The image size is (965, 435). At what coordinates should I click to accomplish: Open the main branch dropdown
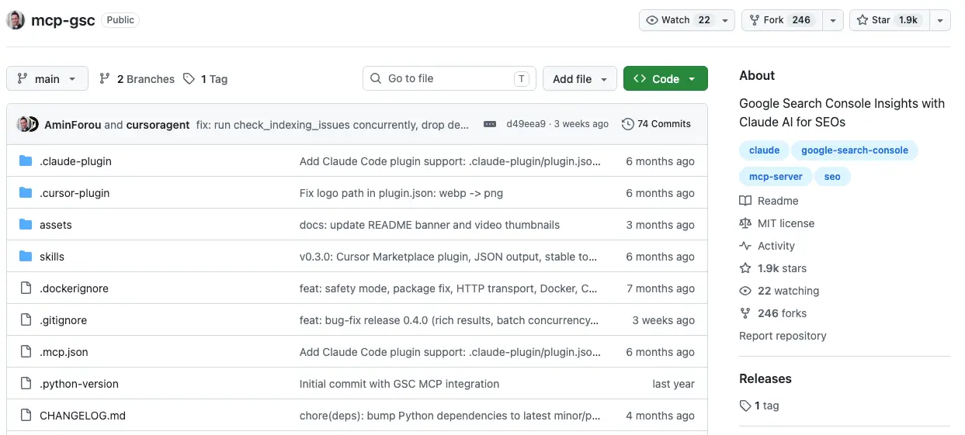(x=47, y=79)
